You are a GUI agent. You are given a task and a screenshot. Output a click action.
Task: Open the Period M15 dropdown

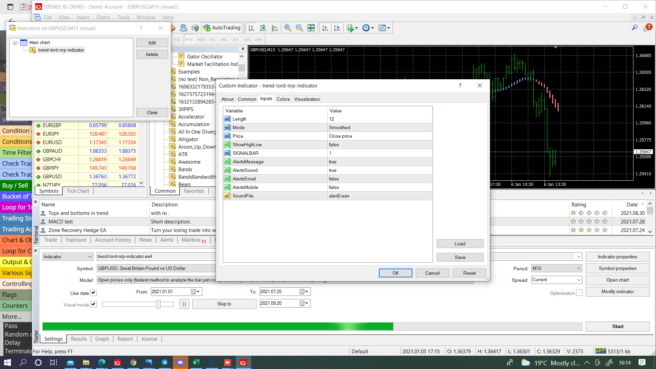557,268
